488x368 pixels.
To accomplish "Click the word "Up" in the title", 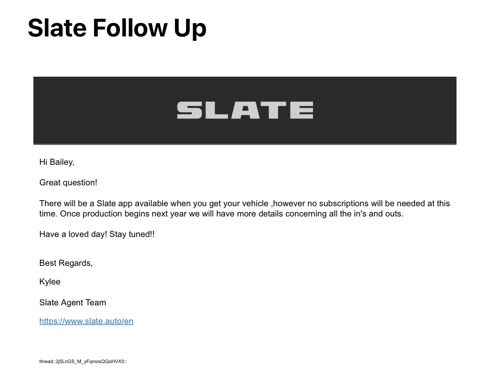I will [x=190, y=28].
